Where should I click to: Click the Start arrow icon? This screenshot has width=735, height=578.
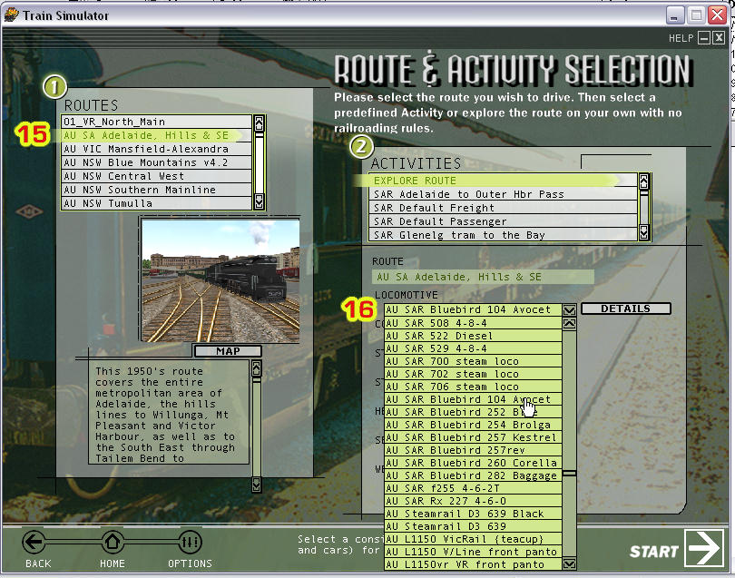pyautogui.click(x=704, y=547)
